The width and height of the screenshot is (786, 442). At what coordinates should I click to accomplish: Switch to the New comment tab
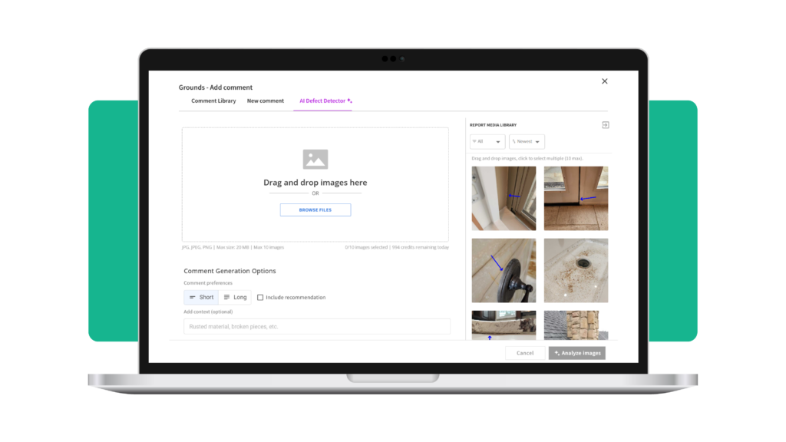[x=265, y=101]
